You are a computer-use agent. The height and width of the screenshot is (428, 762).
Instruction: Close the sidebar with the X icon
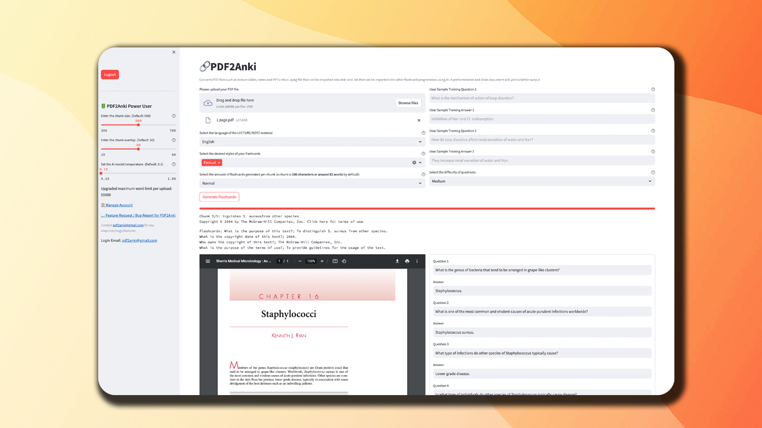(173, 52)
